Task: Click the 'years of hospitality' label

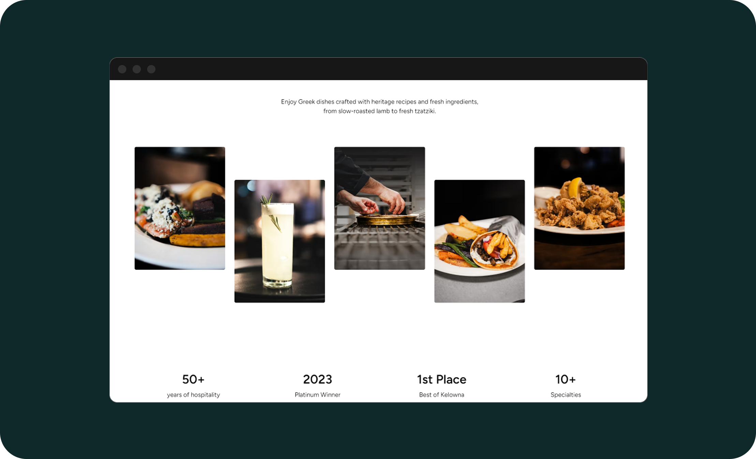Action: 193,395
